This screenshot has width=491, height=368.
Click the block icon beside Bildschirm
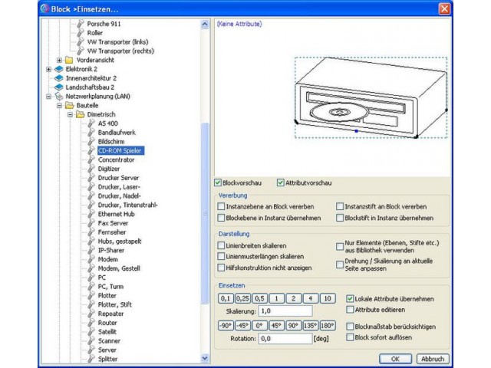point(91,141)
